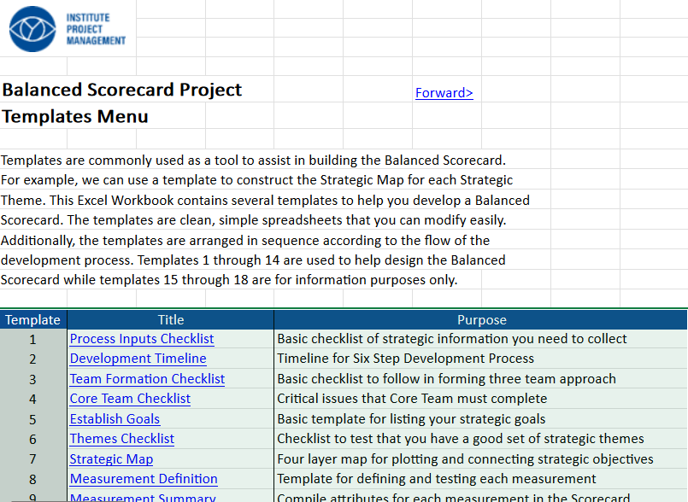This screenshot has height=502, width=688.
Task: Open the Strategic Map link
Action: point(111,459)
